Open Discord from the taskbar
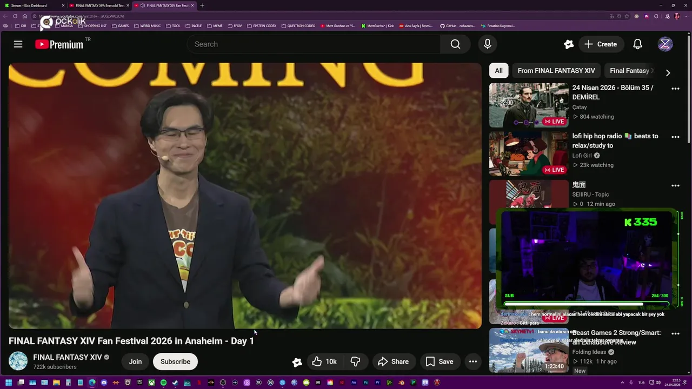Image resolution: width=692 pixels, height=389 pixels. [x=104, y=383]
